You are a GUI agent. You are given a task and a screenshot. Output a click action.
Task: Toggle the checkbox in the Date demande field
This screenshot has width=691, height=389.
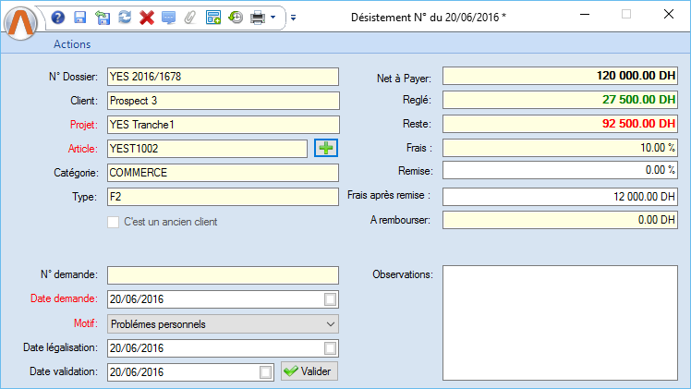[x=330, y=299]
